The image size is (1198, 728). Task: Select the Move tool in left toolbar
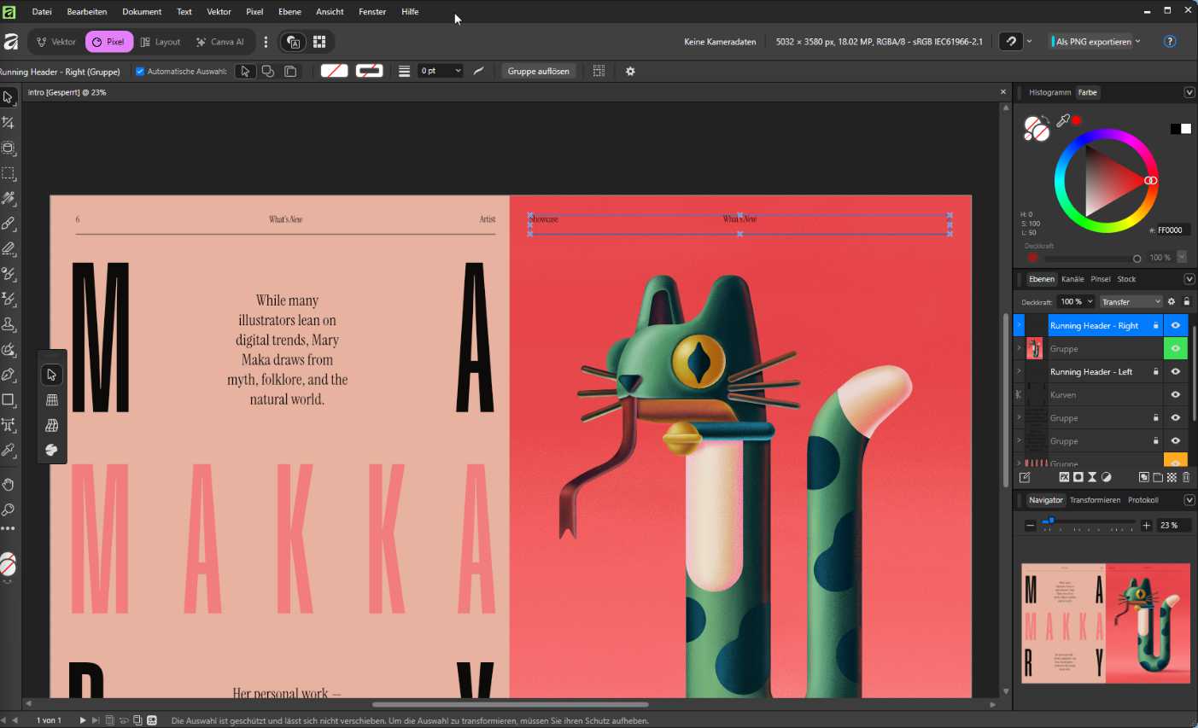pyautogui.click(x=9, y=97)
